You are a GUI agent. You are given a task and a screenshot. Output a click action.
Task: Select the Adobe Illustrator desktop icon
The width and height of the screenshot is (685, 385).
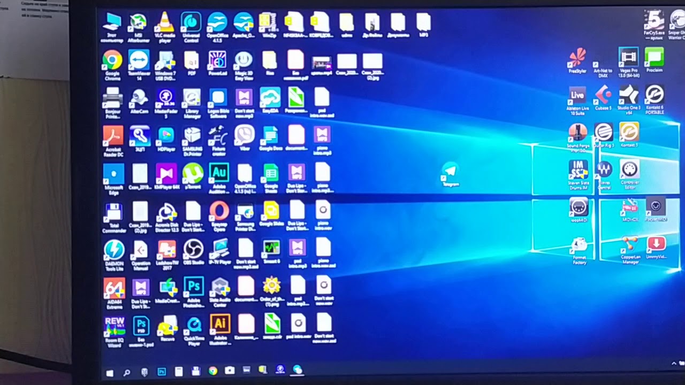[x=220, y=330]
